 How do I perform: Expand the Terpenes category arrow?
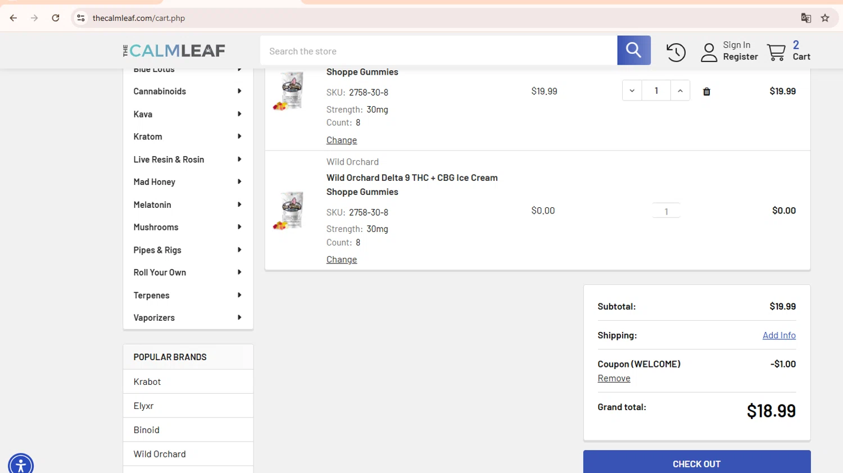pos(239,295)
